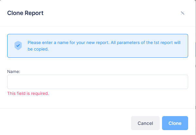Dismiss the dialog using the X icon
Viewport: 196px width, 135px height.
click(183, 13)
